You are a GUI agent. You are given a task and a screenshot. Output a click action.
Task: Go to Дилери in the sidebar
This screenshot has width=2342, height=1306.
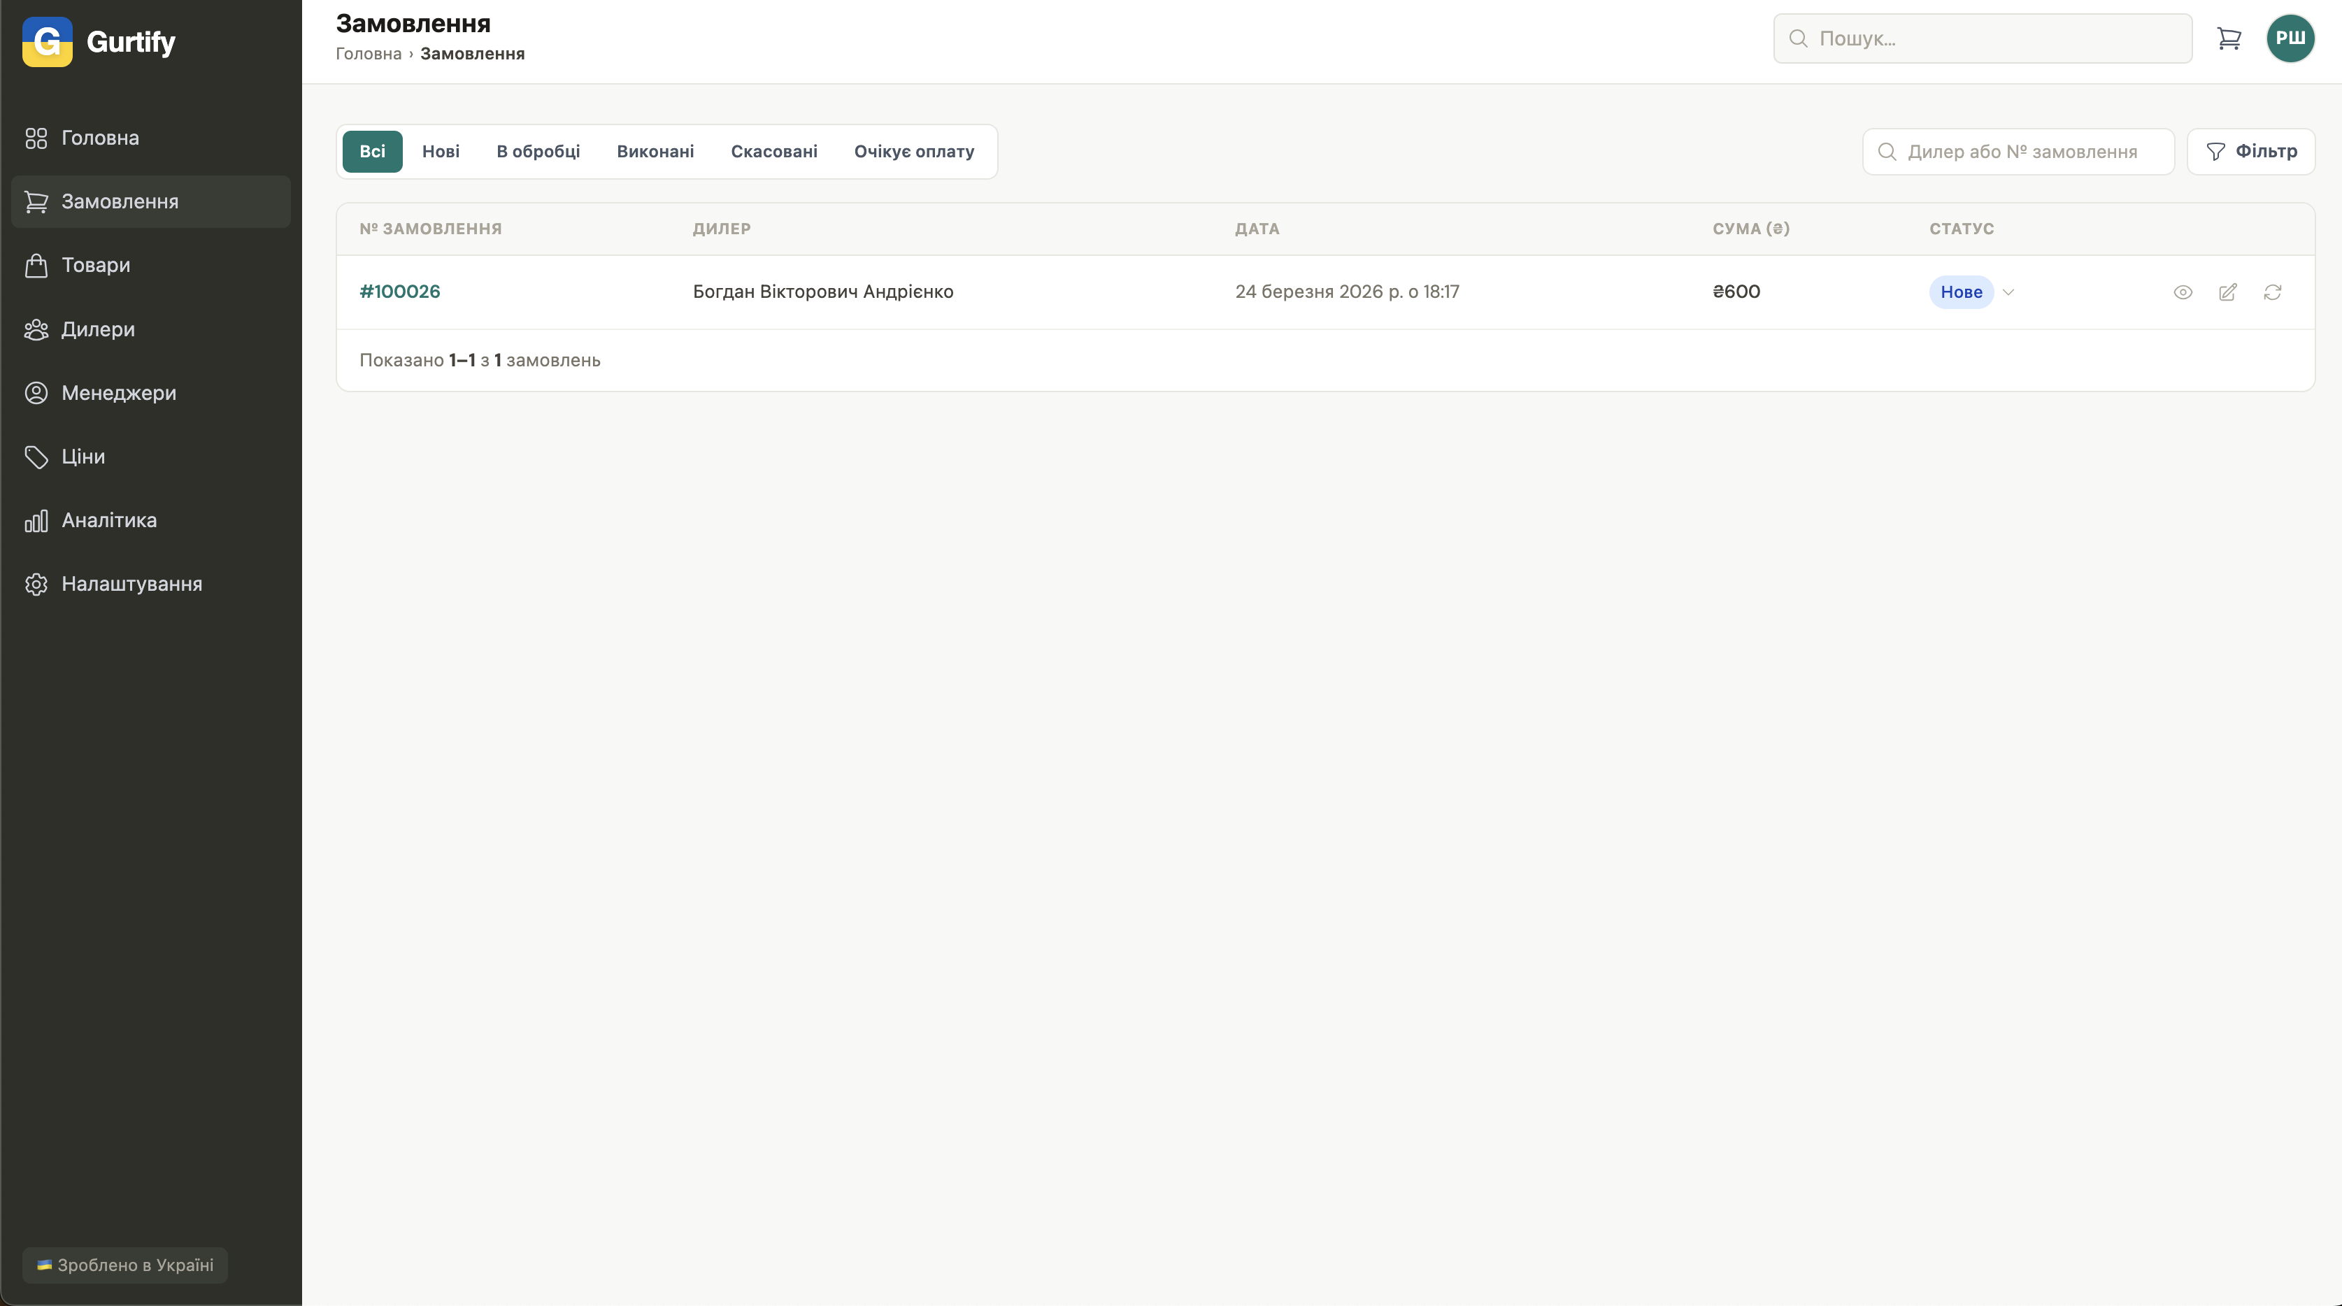tap(97, 329)
